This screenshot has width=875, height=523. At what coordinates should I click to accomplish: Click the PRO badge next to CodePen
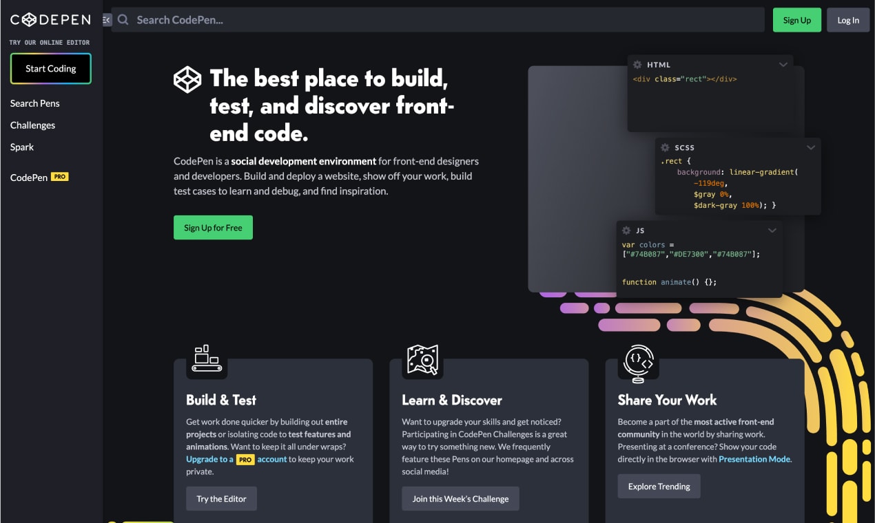pyautogui.click(x=60, y=177)
